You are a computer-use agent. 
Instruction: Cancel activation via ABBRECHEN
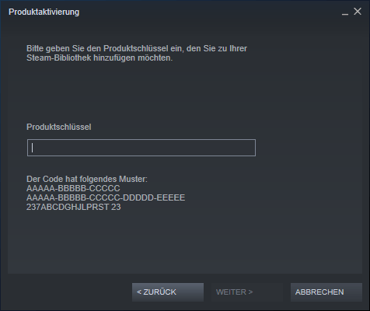tap(326, 292)
